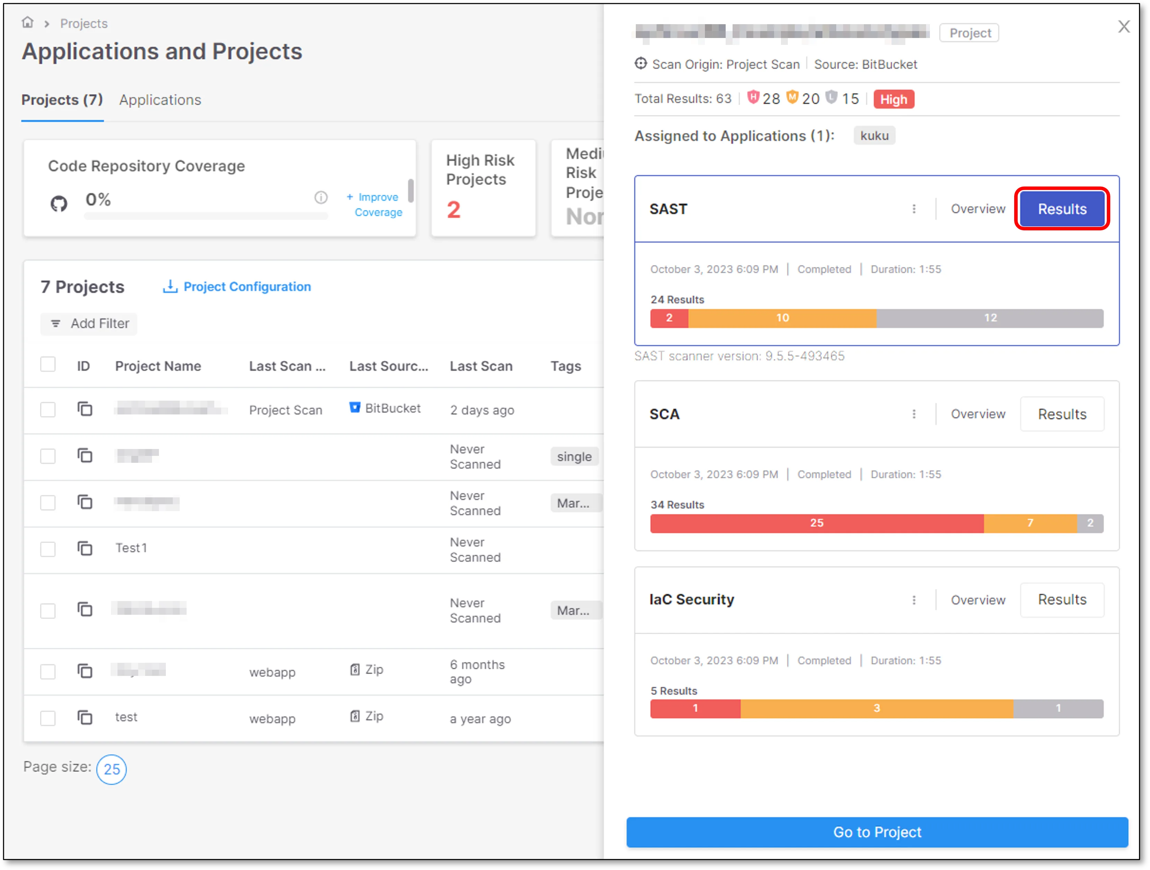Click the download icon beside Project Configuration
This screenshot has height=870, width=1150.
click(170, 286)
